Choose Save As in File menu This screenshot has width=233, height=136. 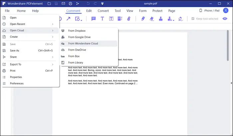point(30,51)
